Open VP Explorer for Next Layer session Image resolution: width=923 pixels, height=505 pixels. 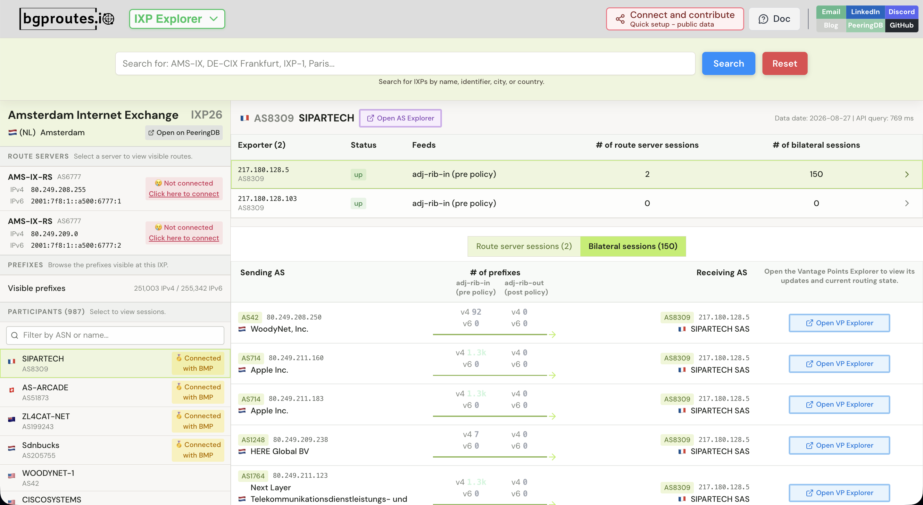[839, 493]
